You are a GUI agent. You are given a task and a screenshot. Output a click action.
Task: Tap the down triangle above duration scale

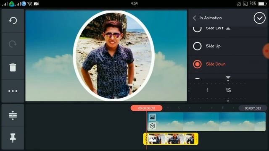[x=228, y=78]
